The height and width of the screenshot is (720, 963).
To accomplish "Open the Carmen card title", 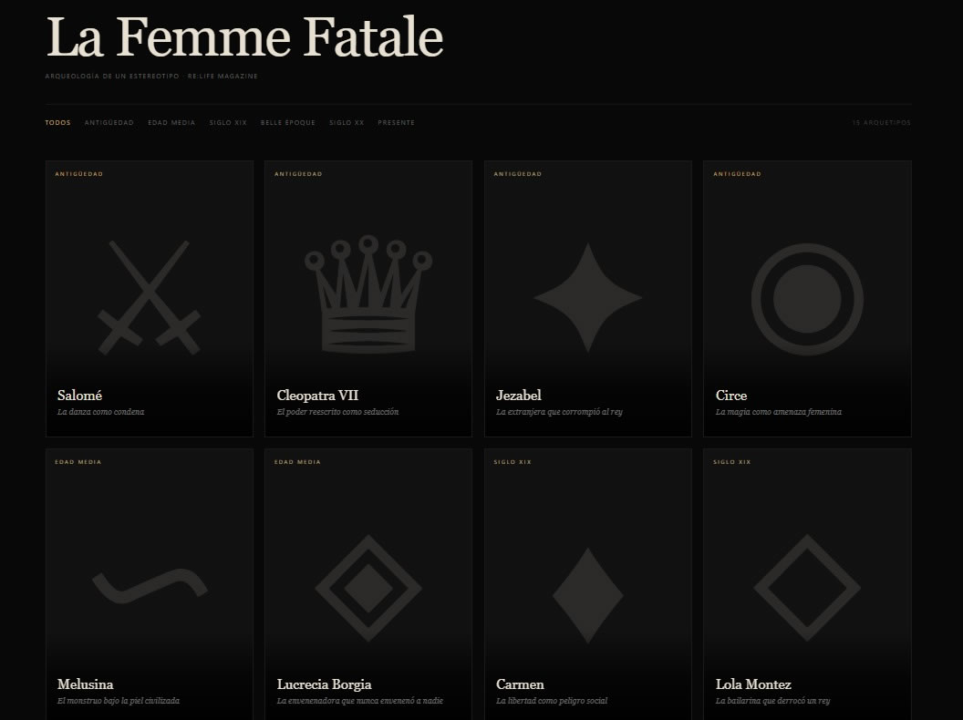I will [x=520, y=684].
